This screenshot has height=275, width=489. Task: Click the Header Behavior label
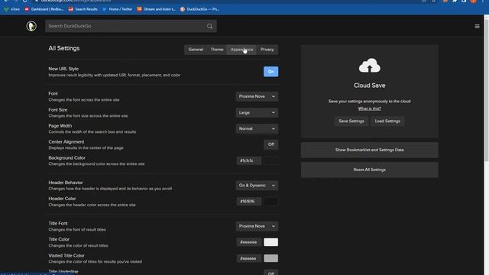(66, 183)
